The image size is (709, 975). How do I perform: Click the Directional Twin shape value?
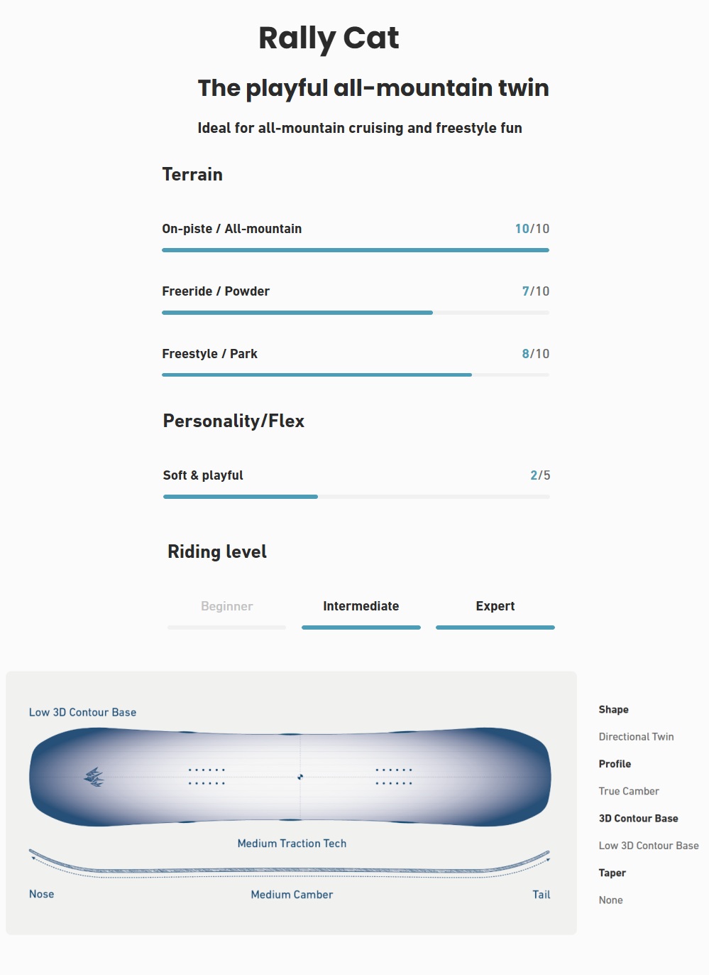point(636,737)
